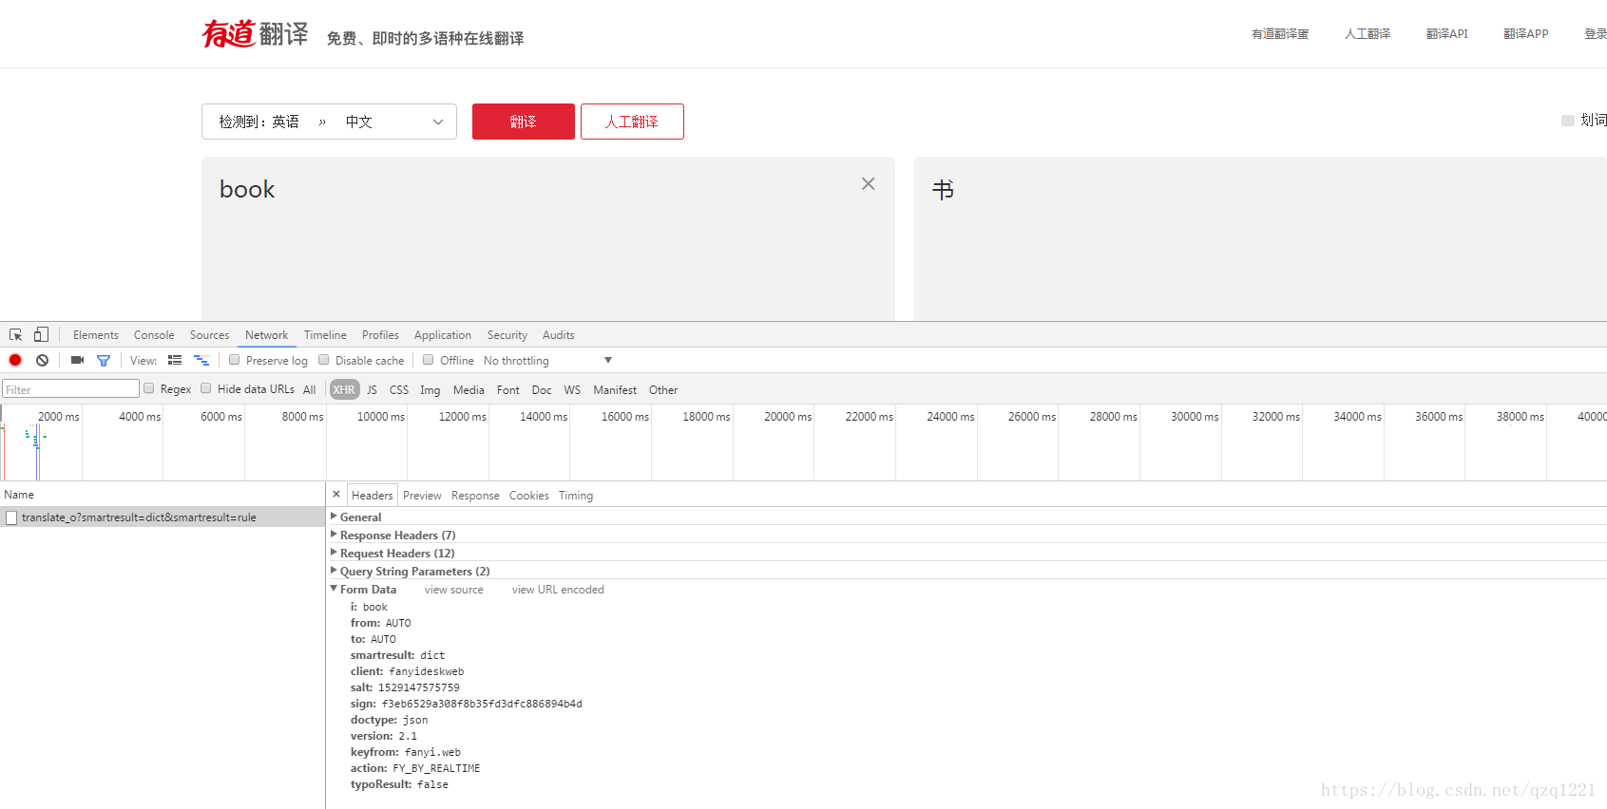The width and height of the screenshot is (1607, 809).
Task: Filter requests by WS type
Action: [572, 390]
